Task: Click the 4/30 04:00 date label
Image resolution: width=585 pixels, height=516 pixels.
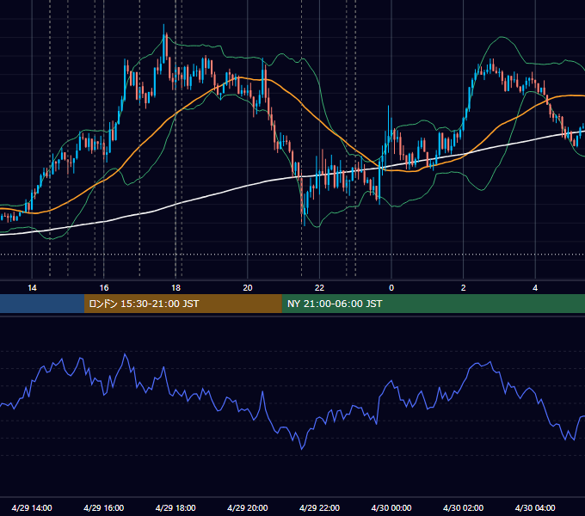Action: point(535,507)
